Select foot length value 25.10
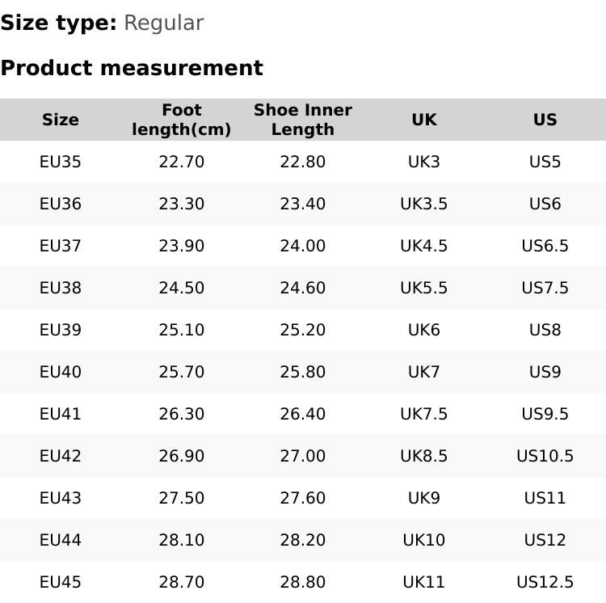606x603 pixels. [x=182, y=330]
